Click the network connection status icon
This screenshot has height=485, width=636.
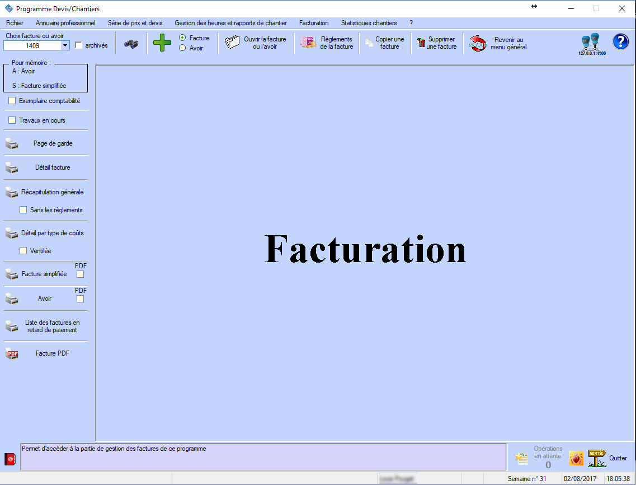pyautogui.click(x=590, y=43)
